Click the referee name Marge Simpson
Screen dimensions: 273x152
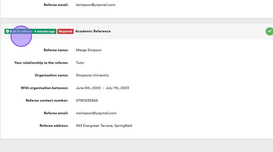[x=89, y=50]
